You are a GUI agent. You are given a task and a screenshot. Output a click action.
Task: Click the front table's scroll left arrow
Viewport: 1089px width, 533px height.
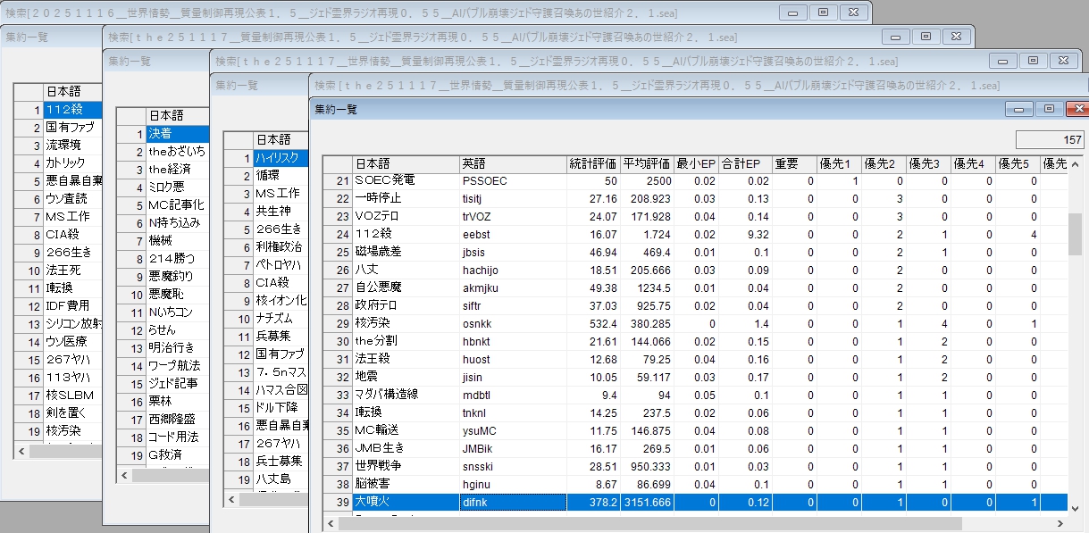pyautogui.click(x=331, y=523)
